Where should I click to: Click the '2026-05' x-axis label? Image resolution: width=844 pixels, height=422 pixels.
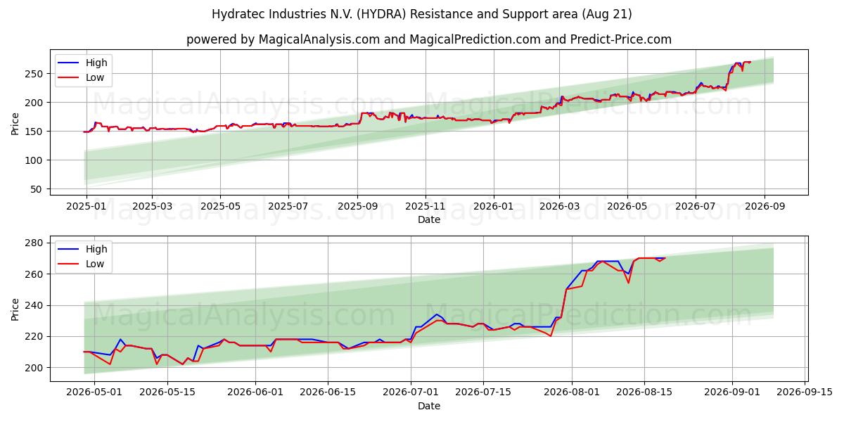tap(627, 206)
